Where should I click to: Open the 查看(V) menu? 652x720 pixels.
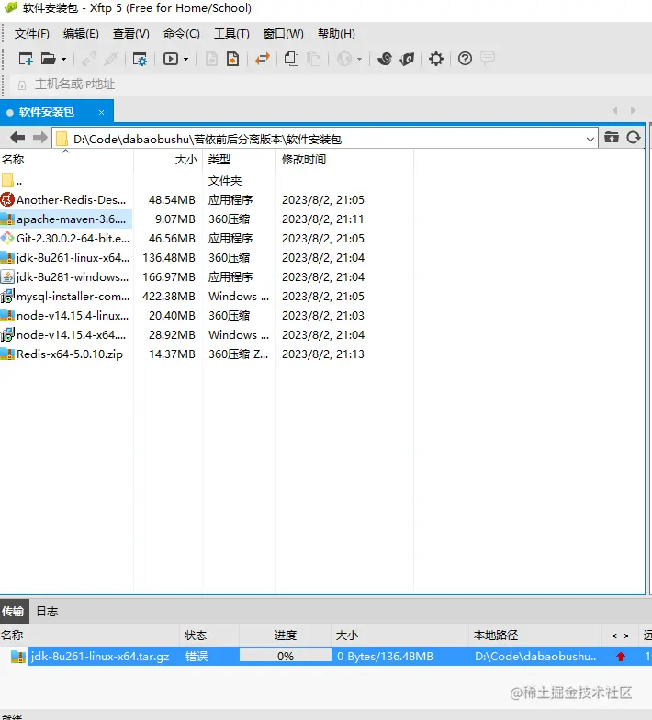130,34
